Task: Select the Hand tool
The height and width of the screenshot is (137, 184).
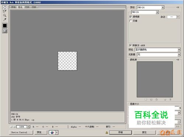Action: click(5, 7)
